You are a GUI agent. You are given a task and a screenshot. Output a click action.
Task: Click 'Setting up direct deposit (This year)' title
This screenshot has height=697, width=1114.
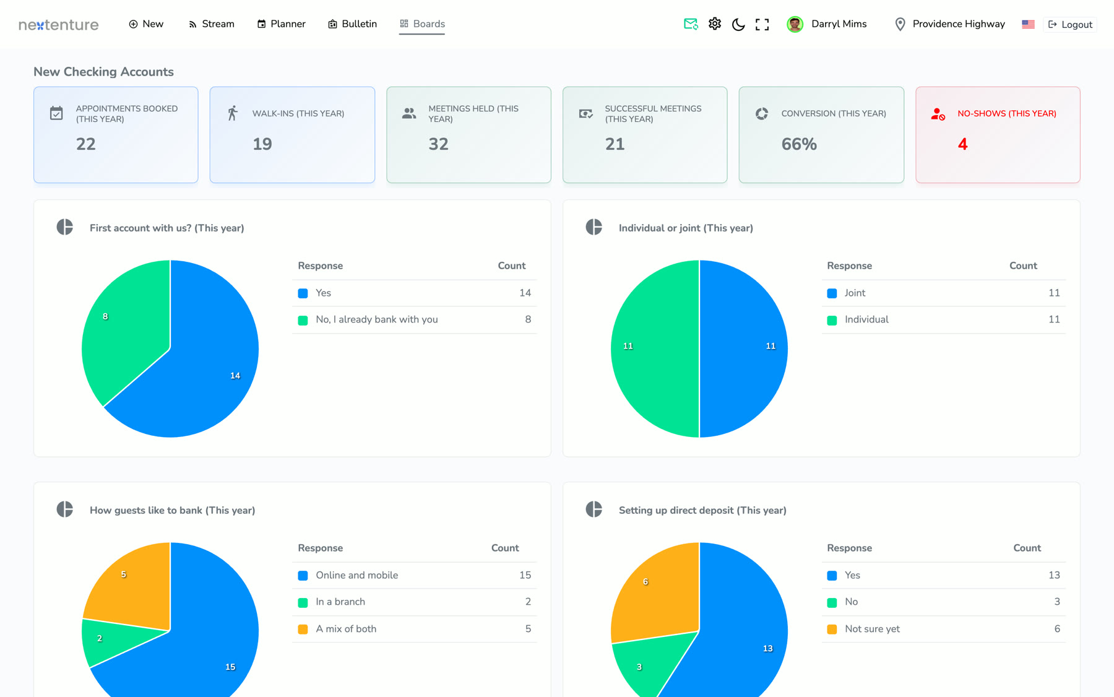coord(702,510)
